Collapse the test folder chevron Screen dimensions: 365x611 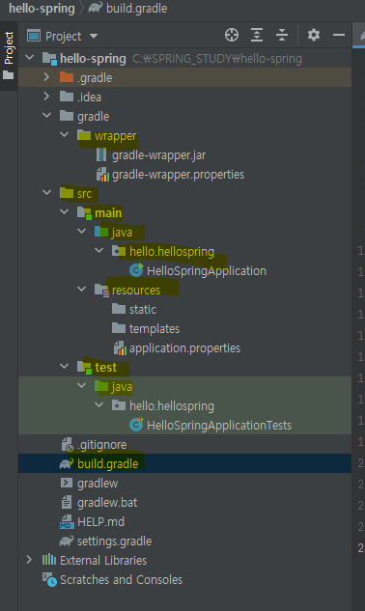coord(65,367)
